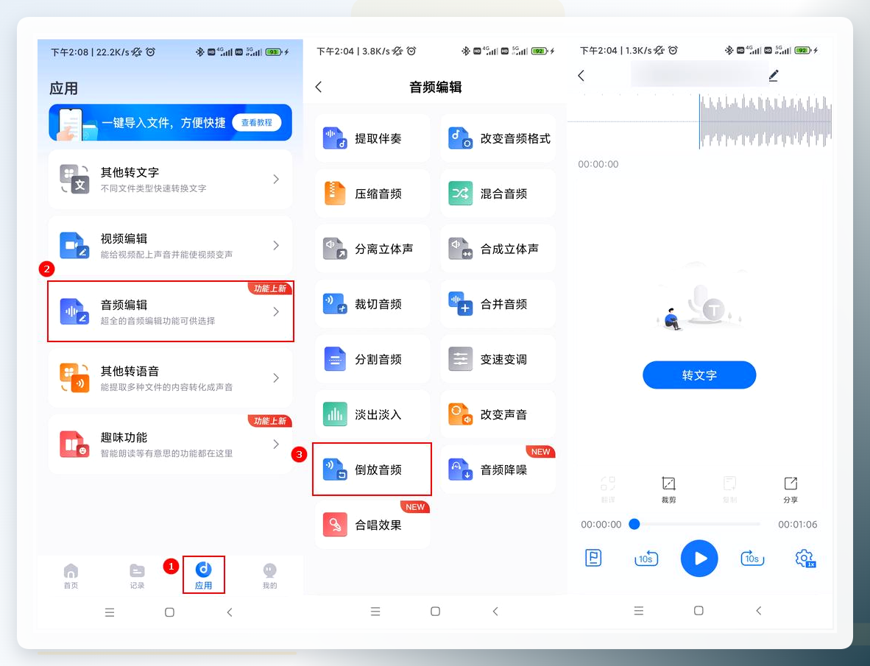Image resolution: width=870 pixels, height=666 pixels.
Task: Open 改变声音 voice changer tool
Action: (498, 414)
